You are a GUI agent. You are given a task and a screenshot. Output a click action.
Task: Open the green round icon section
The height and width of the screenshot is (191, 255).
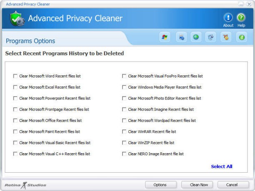click(x=242, y=37)
